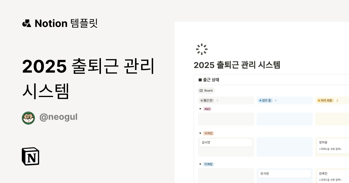Open the 윤서현 card
Image resolution: width=349 pixels, height=183 pixels.
[284, 174]
